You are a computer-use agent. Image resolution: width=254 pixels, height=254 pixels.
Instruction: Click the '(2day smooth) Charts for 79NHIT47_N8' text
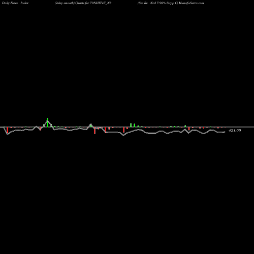tap(83, 3)
